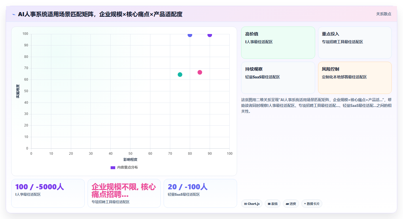Click the lightning icon before the title
The height and width of the screenshot is (219, 403).
(14, 14)
